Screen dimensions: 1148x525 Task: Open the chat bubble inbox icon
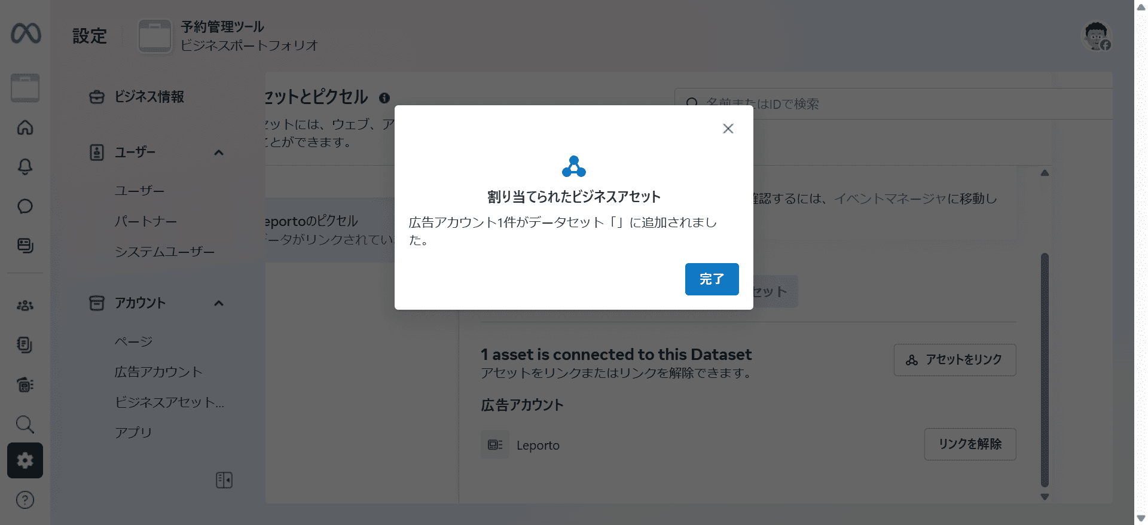25,206
